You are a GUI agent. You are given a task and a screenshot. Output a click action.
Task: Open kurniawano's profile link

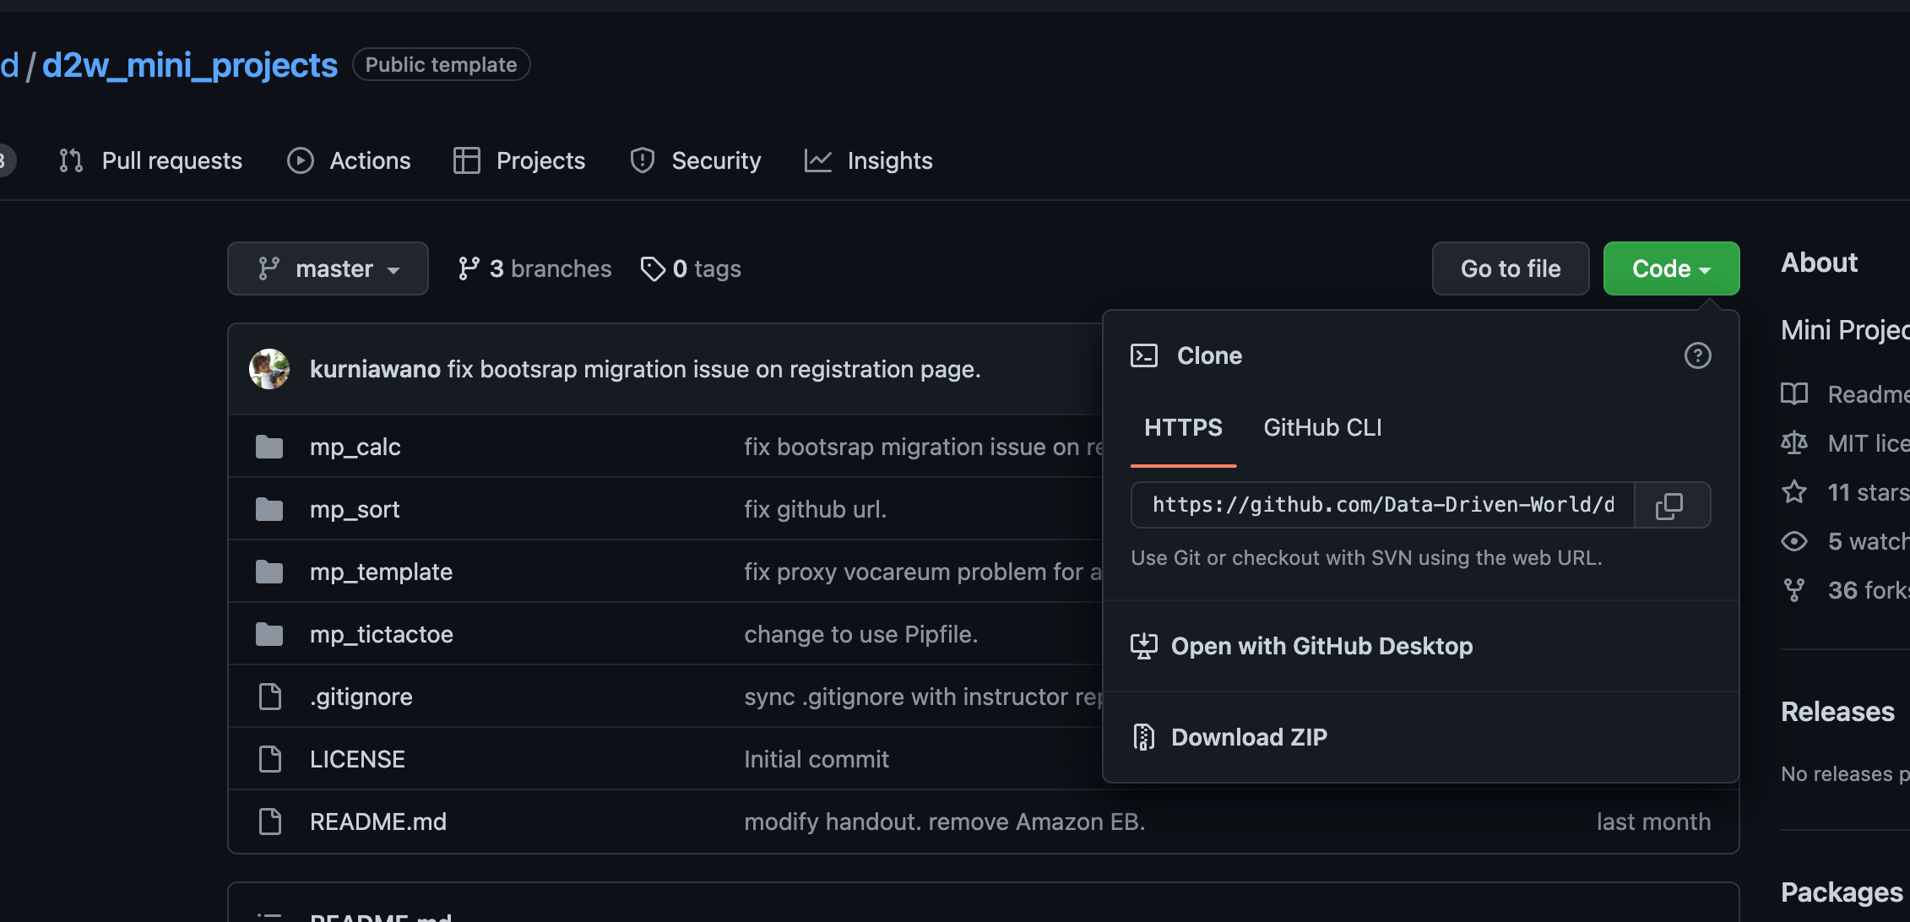click(375, 369)
